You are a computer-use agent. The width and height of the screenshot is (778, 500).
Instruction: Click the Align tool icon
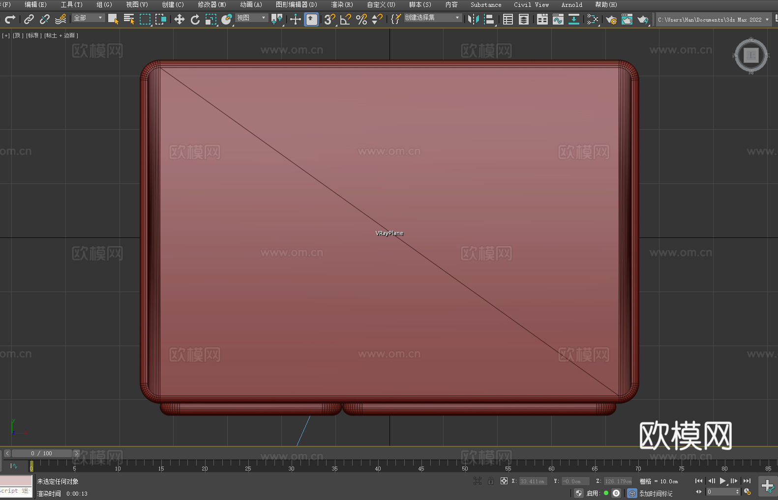[x=489, y=19]
